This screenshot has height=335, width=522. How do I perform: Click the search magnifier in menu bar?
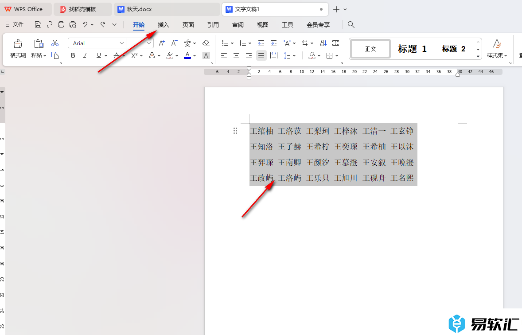pyautogui.click(x=351, y=24)
